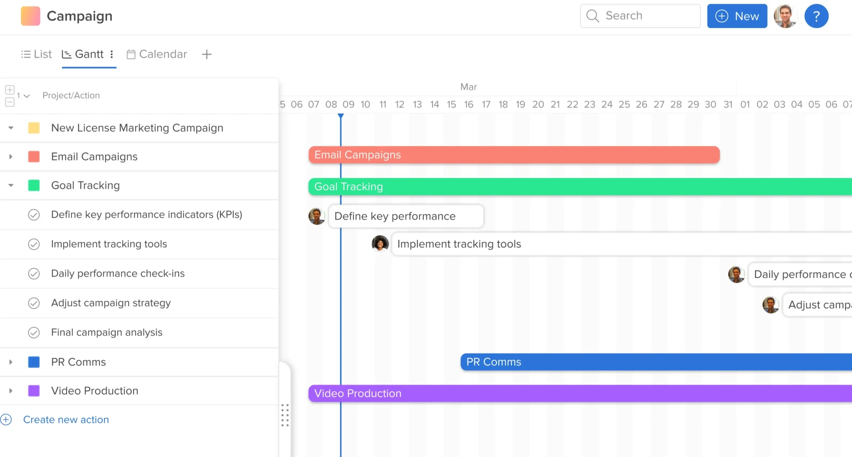The height and width of the screenshot is (457, 852).
Task: Click collapse-all minus icon in header
Action: (x=10, y=102)
